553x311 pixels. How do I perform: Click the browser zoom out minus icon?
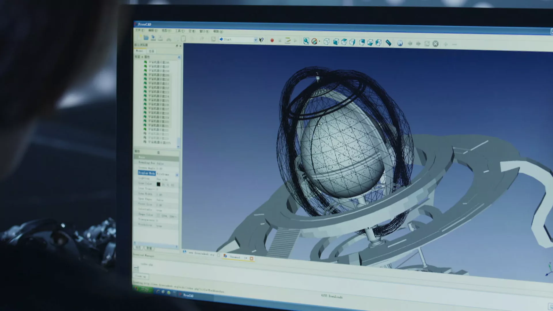454,45
